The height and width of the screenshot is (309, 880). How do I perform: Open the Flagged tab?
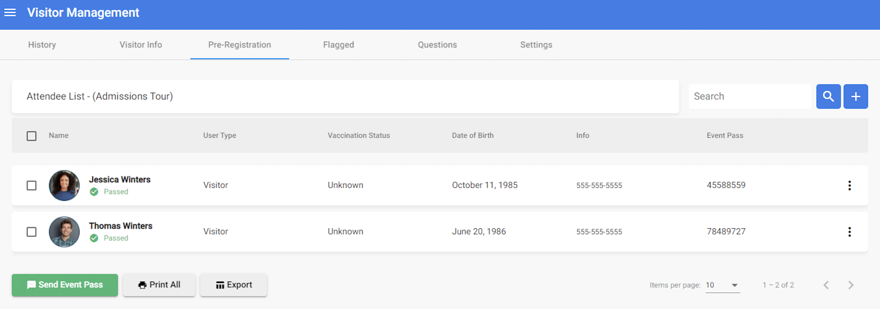339,45
